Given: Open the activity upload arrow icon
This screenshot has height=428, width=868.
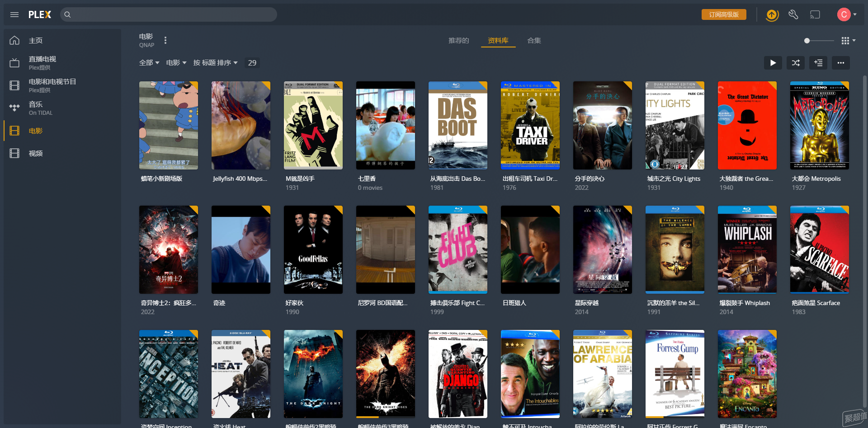Looking at the screenshot, I should click(x=772, y=15).
